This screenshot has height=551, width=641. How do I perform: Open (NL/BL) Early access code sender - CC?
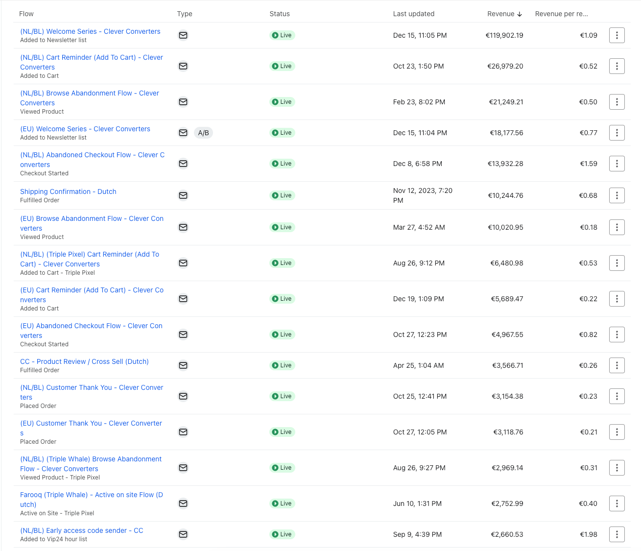coord(82,530)
